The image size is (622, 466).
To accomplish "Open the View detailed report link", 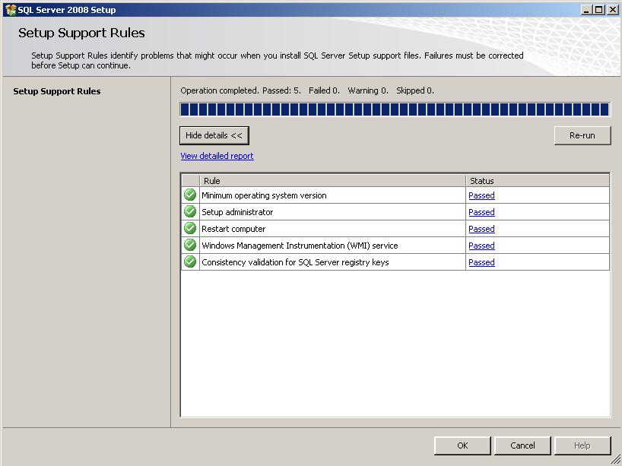I will pos(217,156).
